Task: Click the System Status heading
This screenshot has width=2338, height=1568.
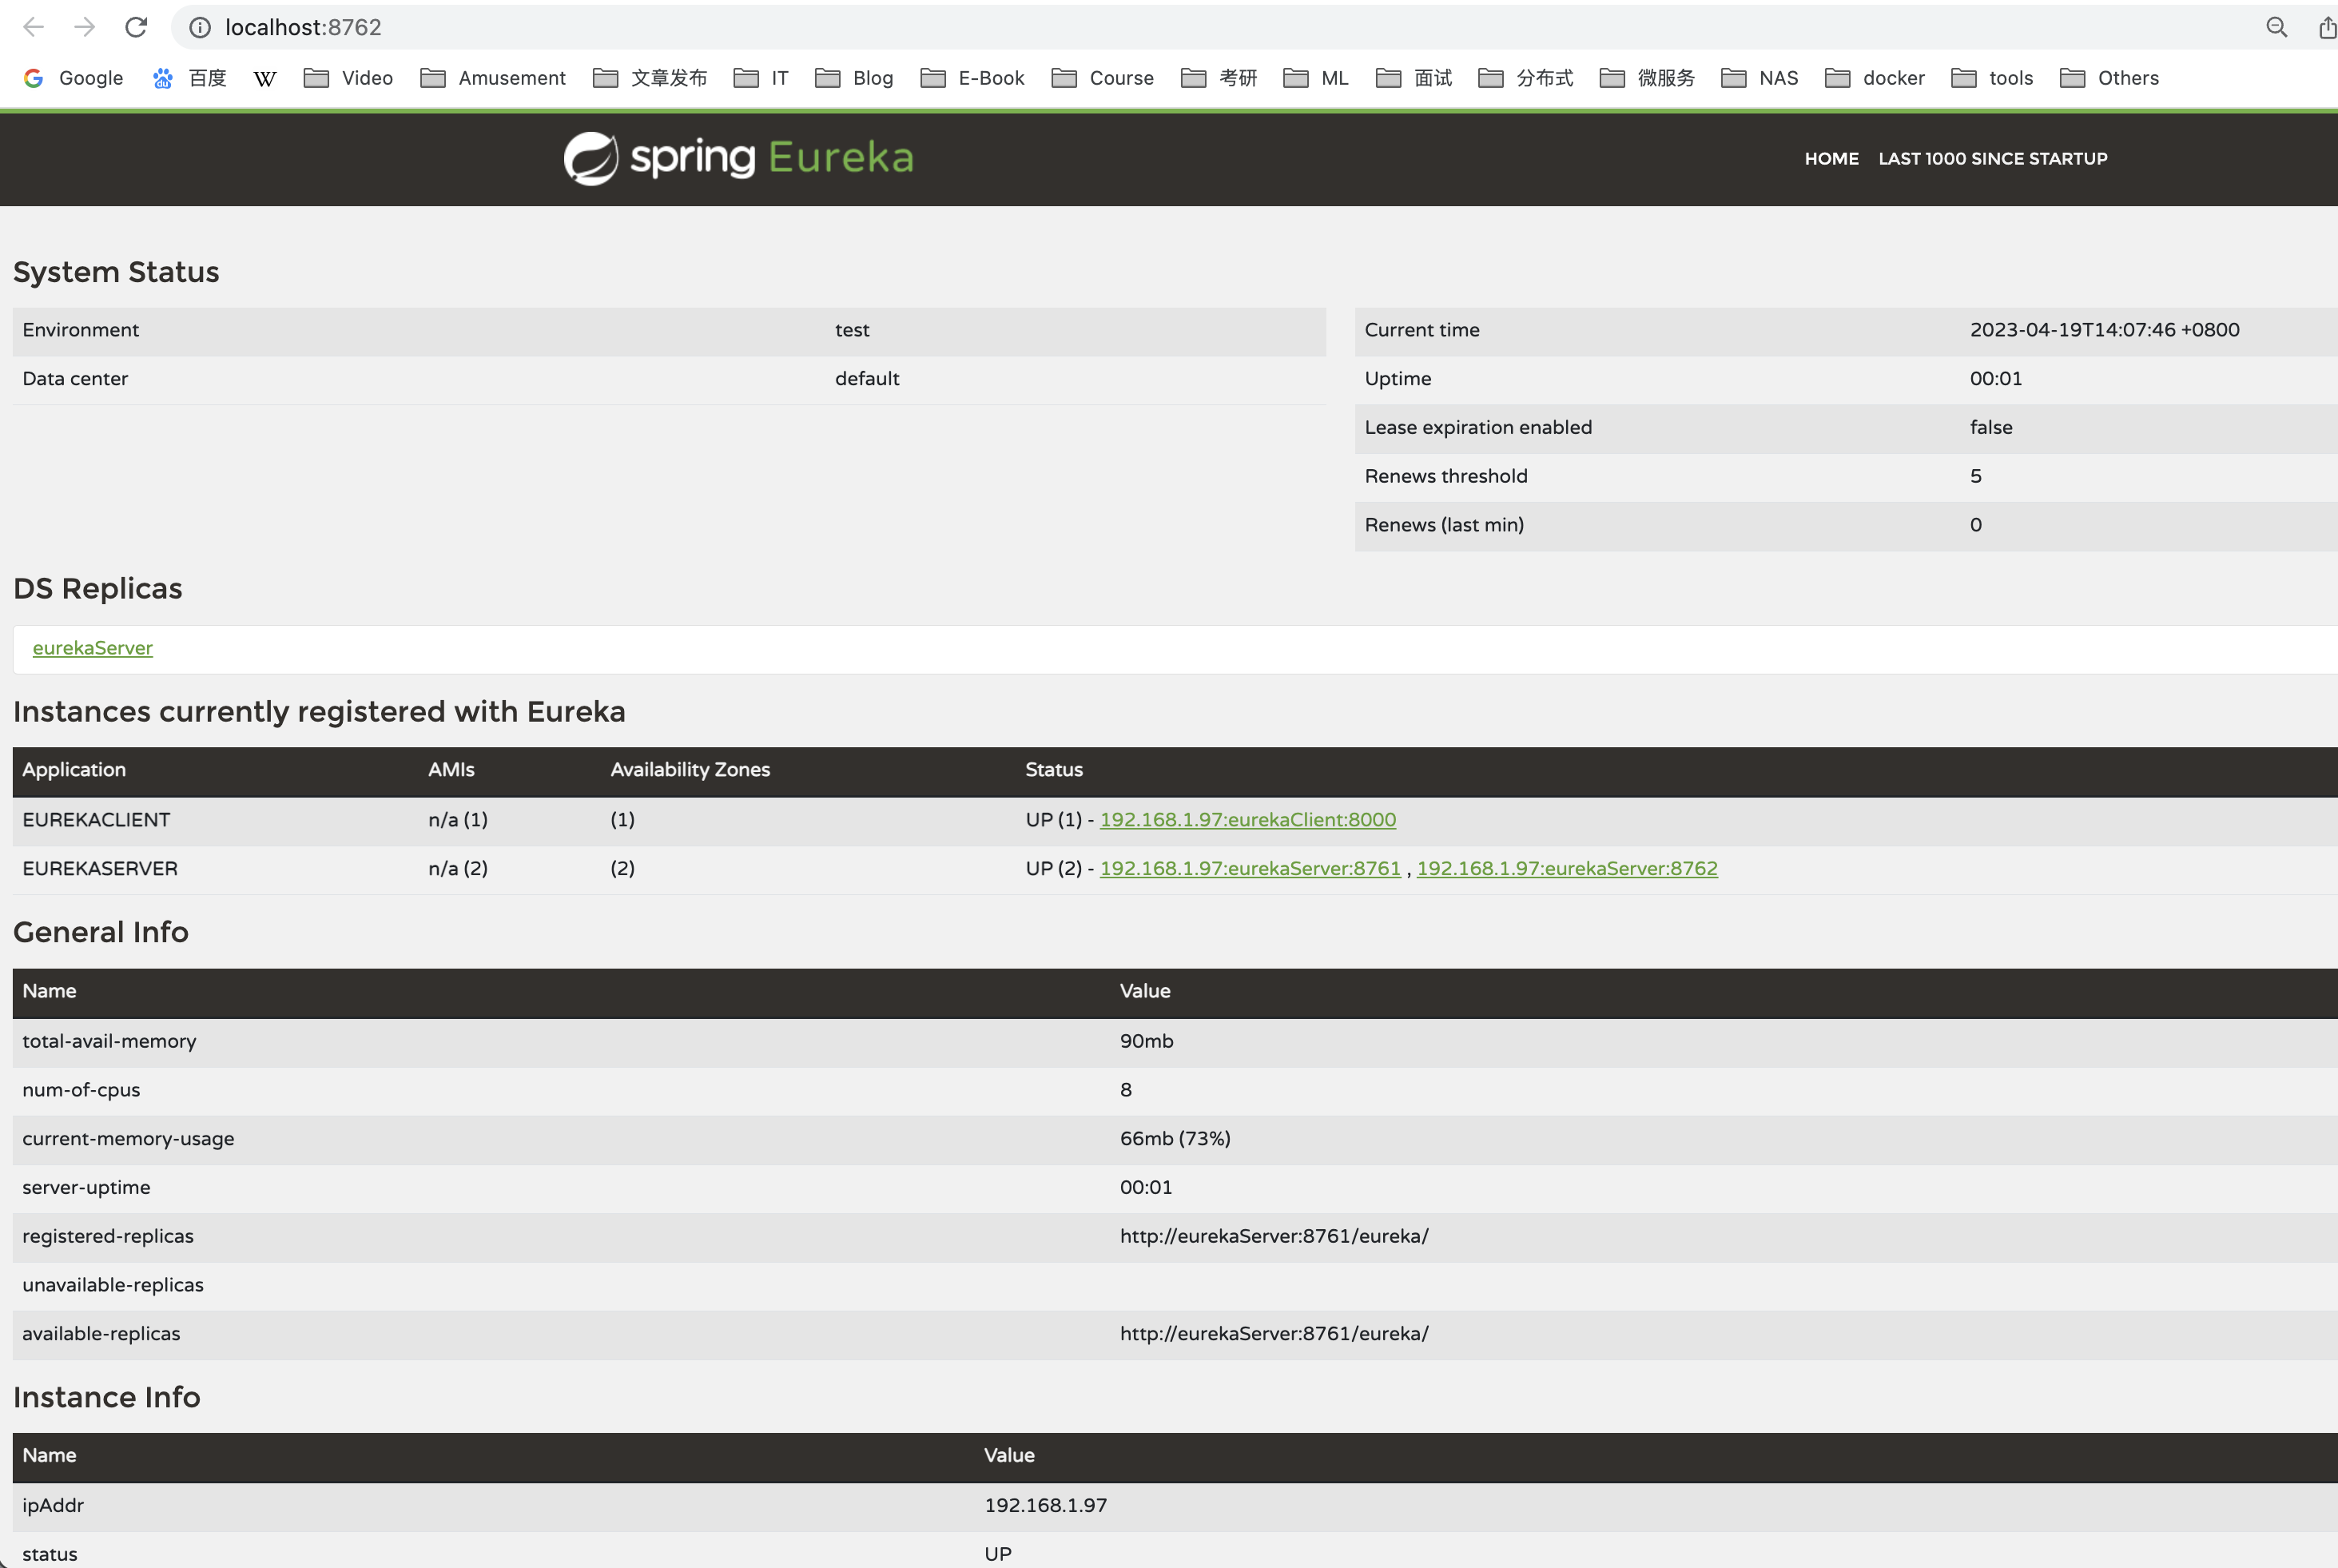Action: click(116, 272)
